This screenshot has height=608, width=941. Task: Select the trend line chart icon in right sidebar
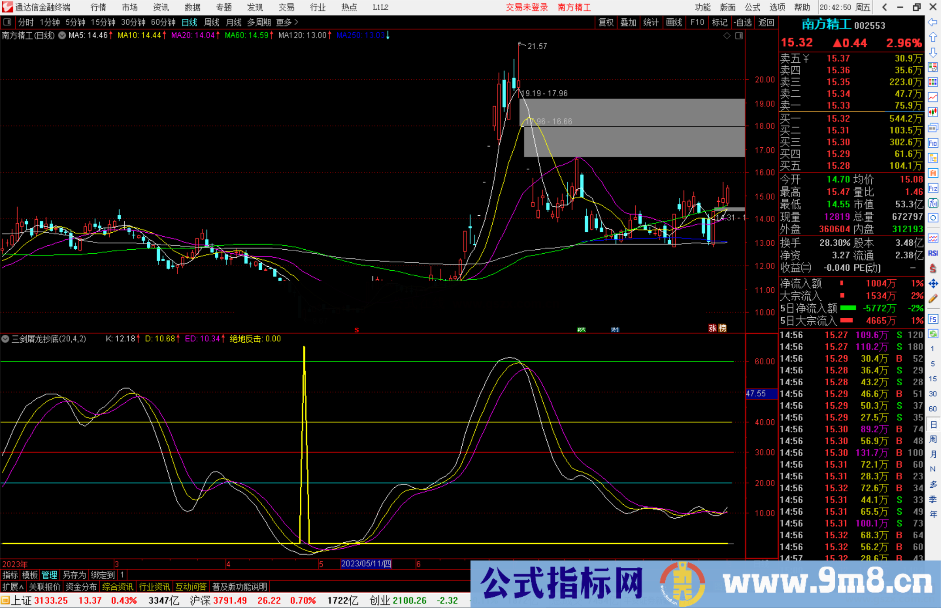point(933,96)
